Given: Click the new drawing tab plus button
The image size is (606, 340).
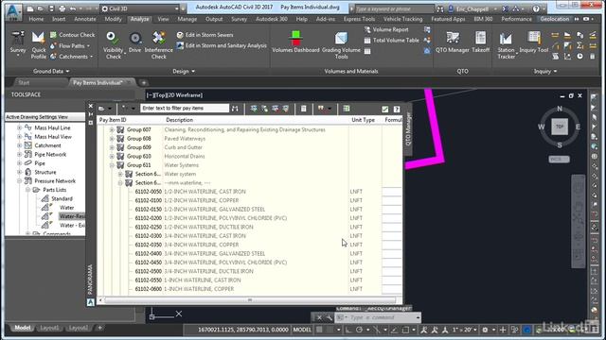Looking at the screenshot, I should coord(143,83).
